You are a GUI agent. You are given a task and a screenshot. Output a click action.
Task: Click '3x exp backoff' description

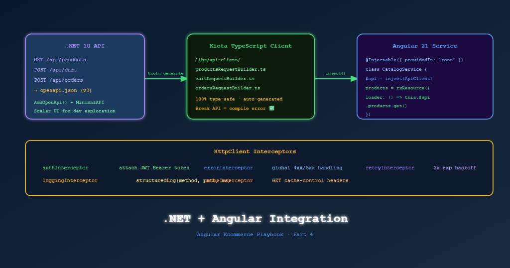(455, 168)
